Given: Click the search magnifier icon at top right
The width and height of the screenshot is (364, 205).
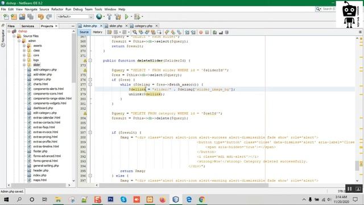Looking at the screenshot, I should click(x=318, y=9).
